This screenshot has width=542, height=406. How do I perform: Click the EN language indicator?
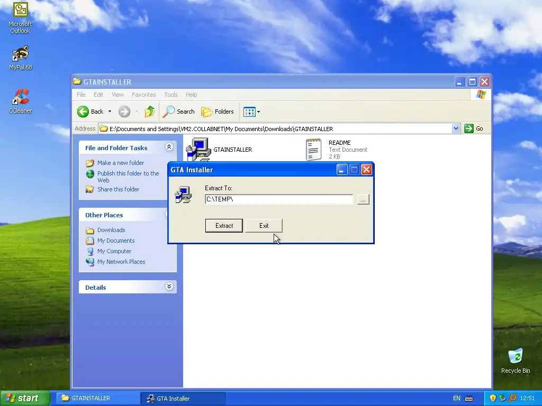(457, 399)
